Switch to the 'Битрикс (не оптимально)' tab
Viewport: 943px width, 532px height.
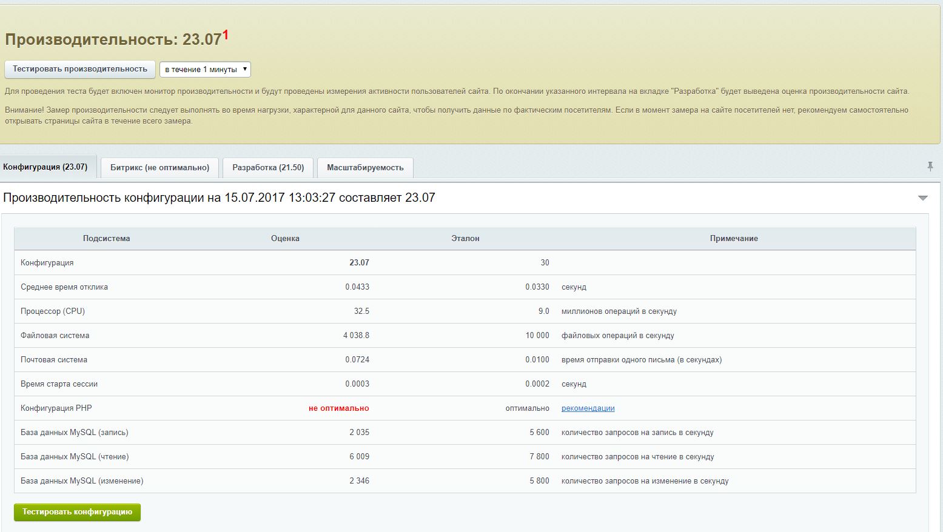pyautogui.click(x=159, y=168)
